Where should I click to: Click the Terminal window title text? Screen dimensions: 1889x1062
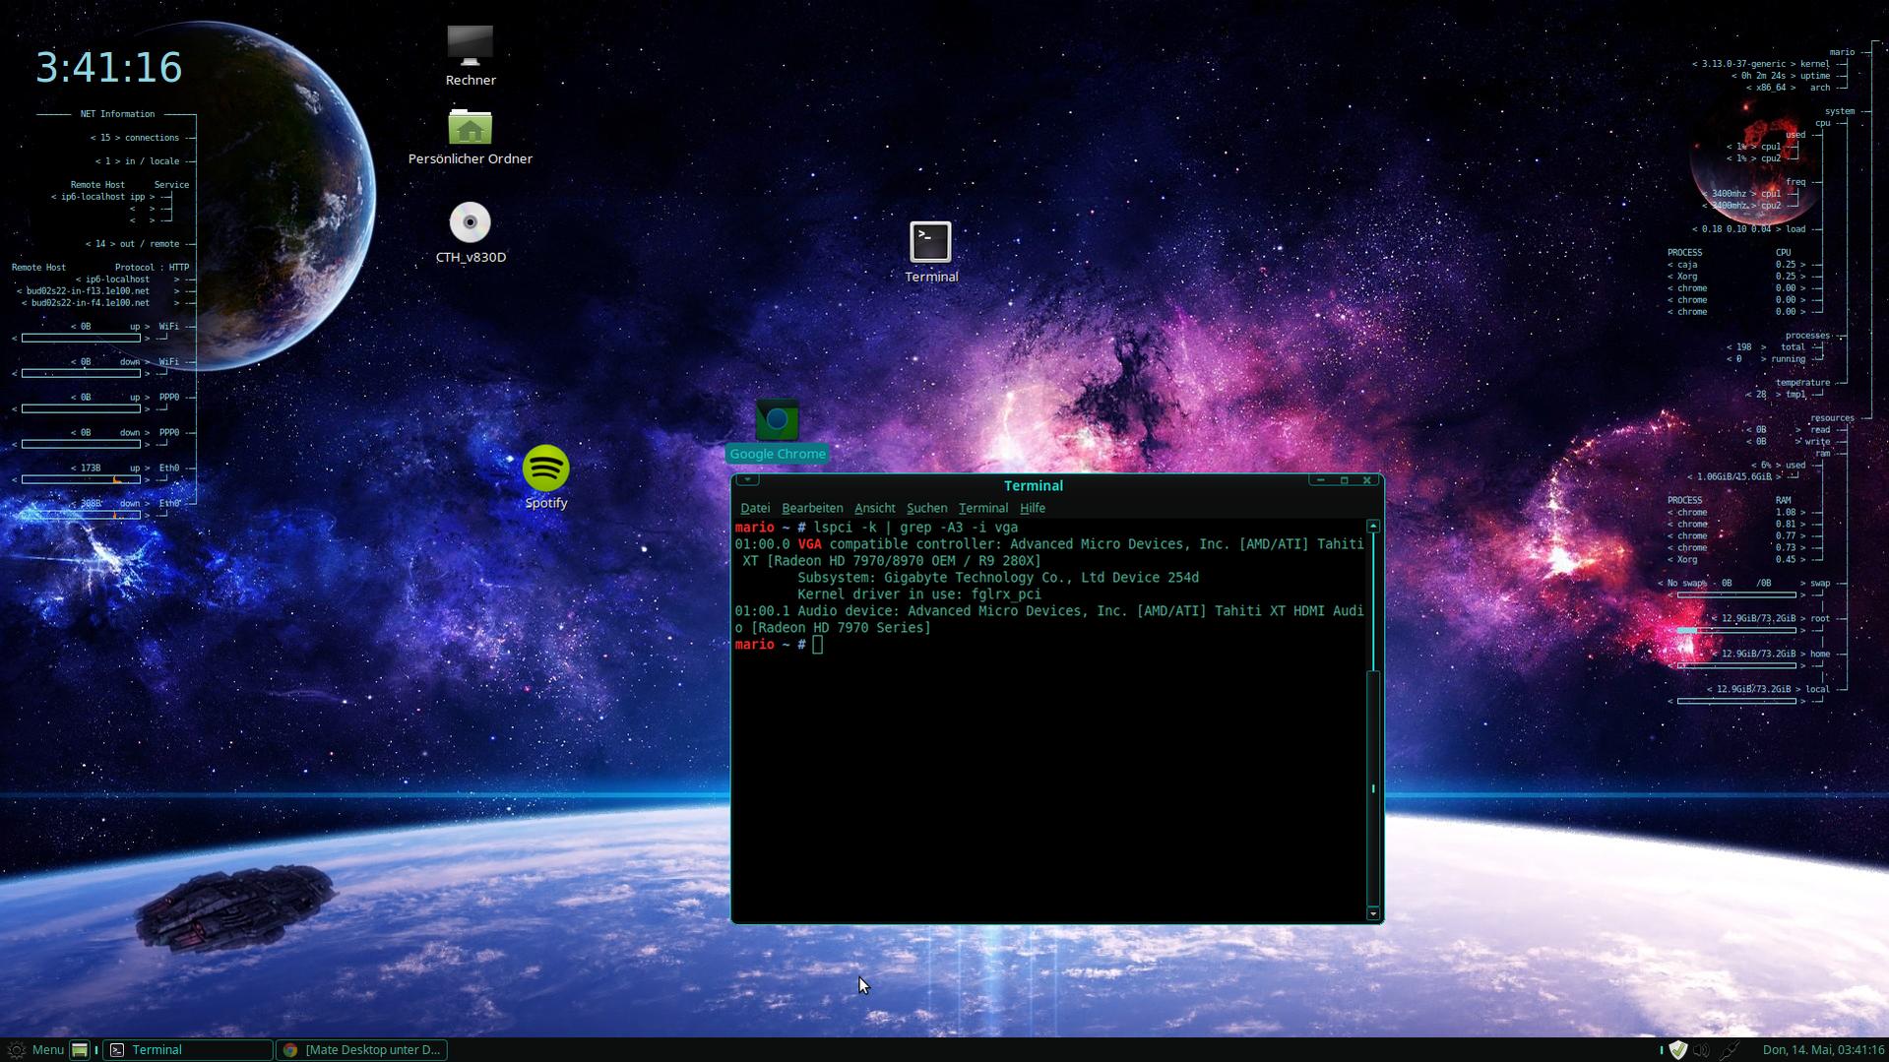1033,485
